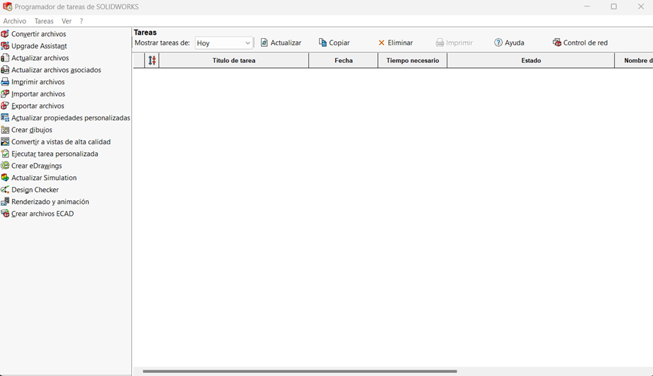Click the Convertir a vistas de alta calidad icon
The width and height of the screenshot is (653, 376).
coord(5,142)
